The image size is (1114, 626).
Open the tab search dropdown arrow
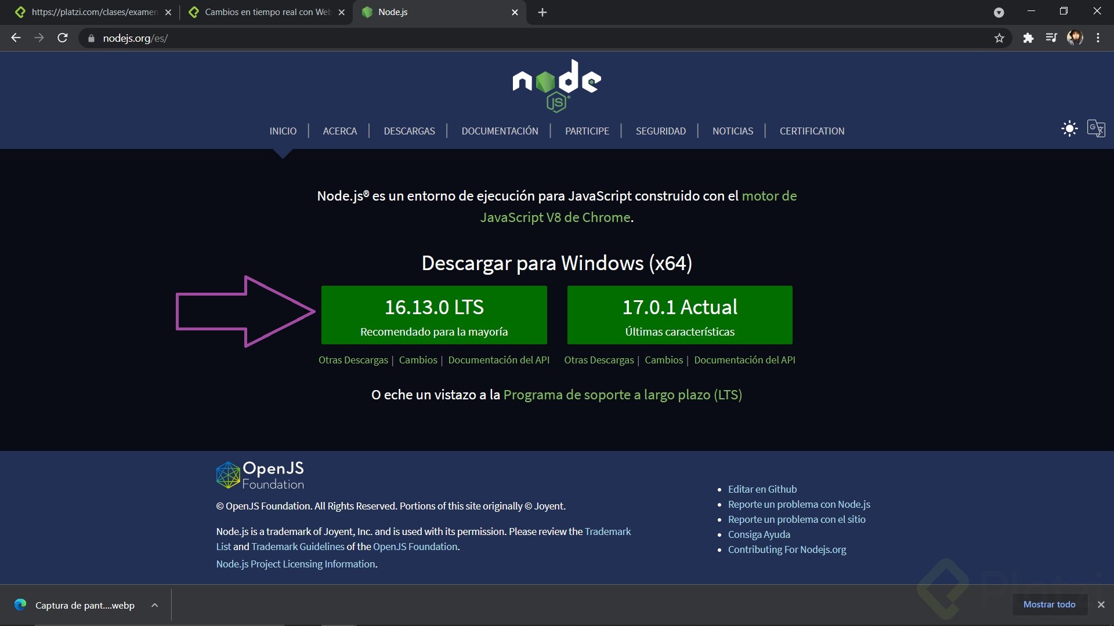999,12
